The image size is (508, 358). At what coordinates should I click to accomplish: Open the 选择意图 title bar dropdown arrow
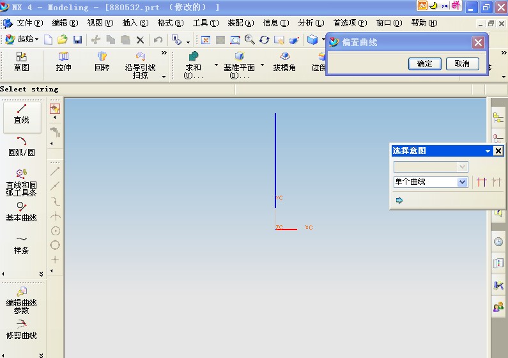[488, 151]
